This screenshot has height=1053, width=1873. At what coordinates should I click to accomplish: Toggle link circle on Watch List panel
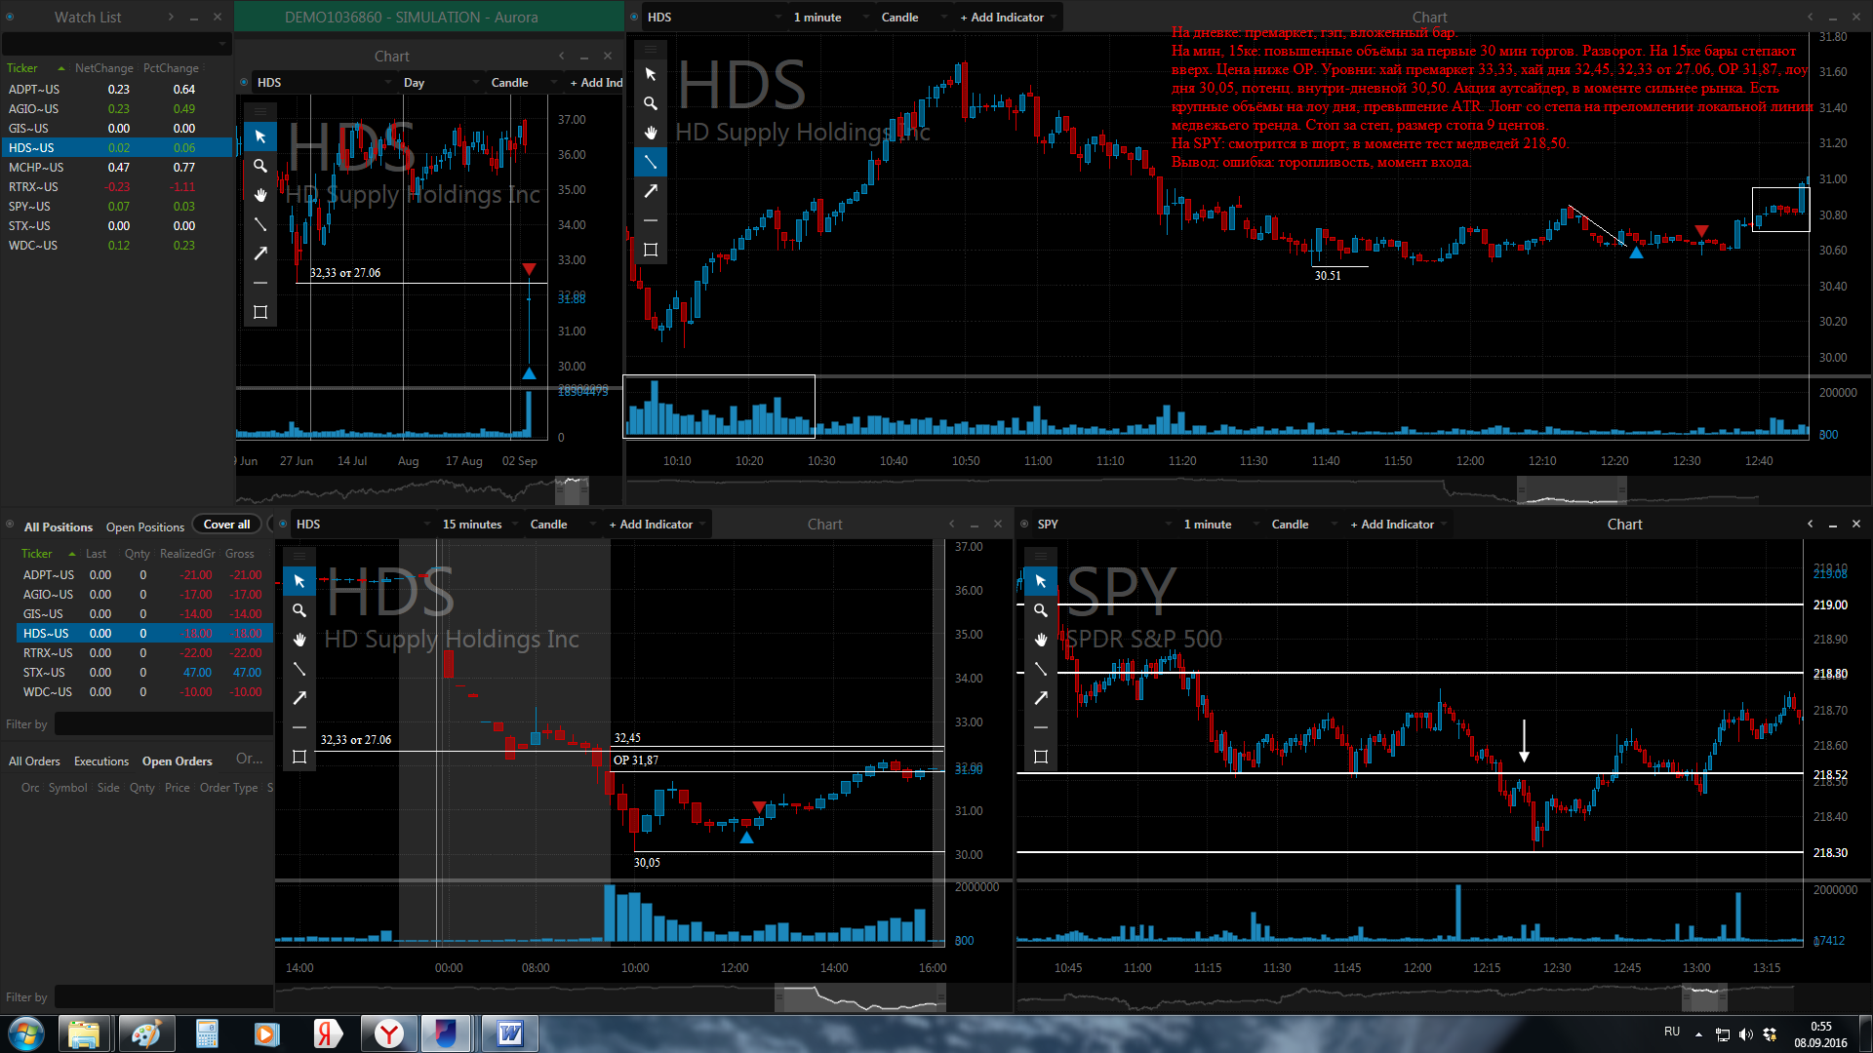pos(10,17)
